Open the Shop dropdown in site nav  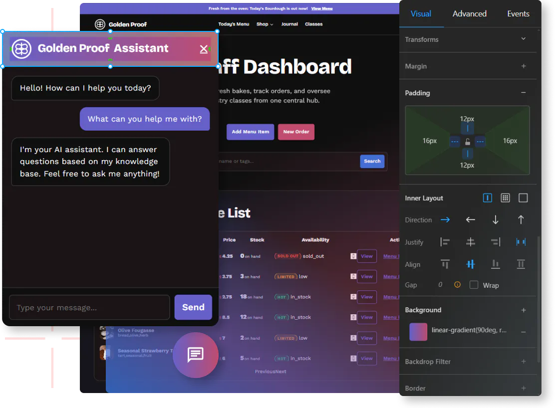point(265,24)
